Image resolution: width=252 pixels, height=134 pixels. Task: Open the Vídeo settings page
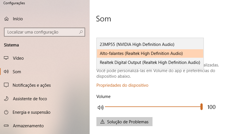pos(18,58)
